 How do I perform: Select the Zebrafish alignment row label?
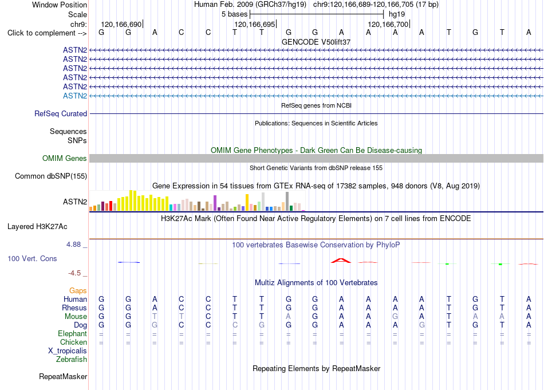click(x=72, y=360)
